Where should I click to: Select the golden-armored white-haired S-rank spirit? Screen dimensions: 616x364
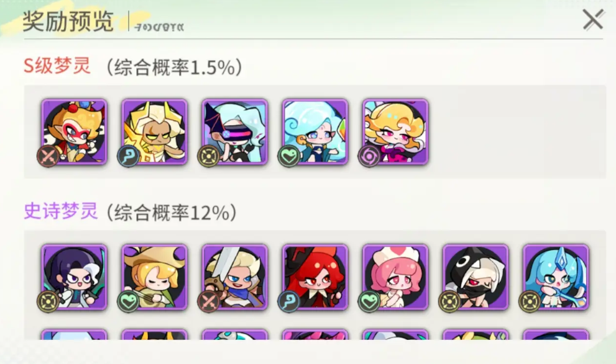pos(154,131)
